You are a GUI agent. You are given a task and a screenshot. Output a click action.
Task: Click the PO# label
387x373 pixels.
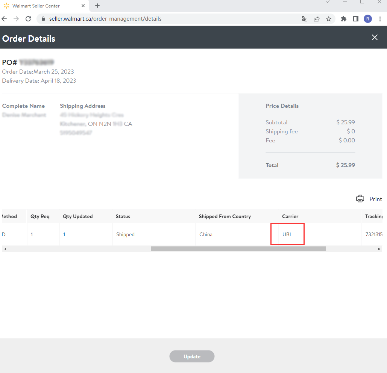point(9,62)
